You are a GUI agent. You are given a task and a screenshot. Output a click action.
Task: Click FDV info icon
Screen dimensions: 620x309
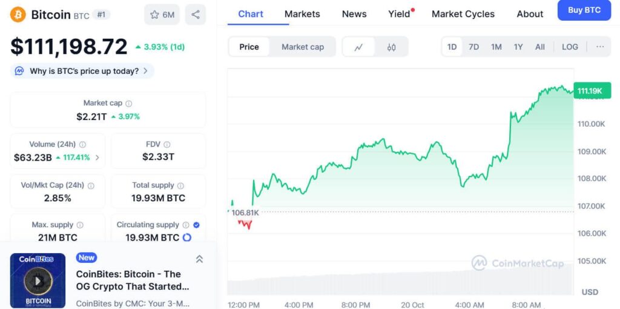pos(167,144)
